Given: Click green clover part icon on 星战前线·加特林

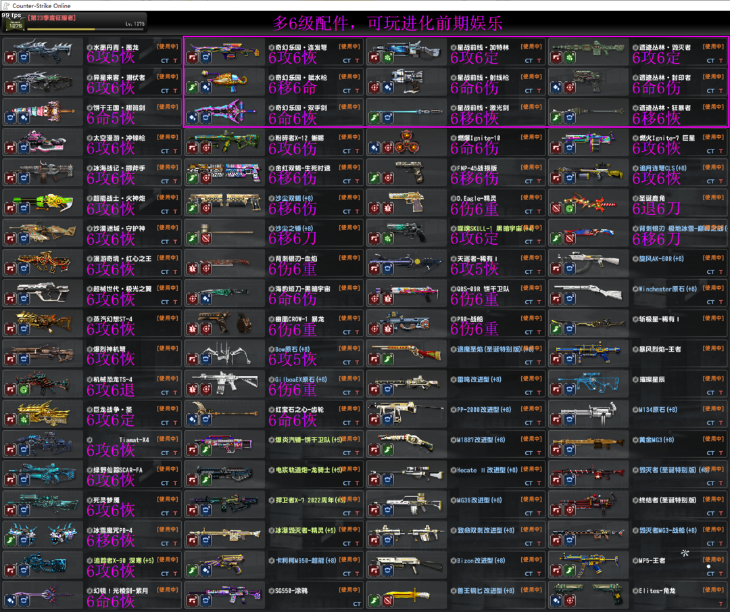Looking at the screenshot, I should click(387, 58).
